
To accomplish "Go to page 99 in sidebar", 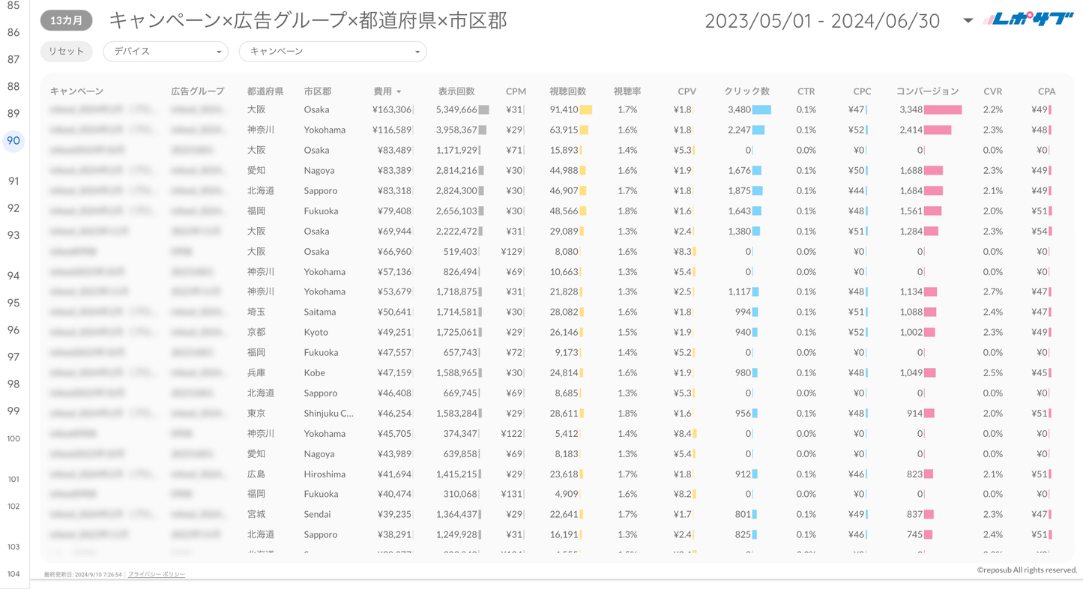I will click(x=13, y=411).
